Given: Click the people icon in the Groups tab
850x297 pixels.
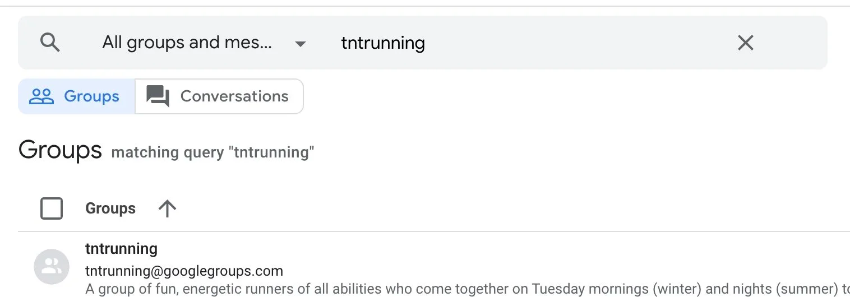Looking at the screenshot, I should [41, 96].
